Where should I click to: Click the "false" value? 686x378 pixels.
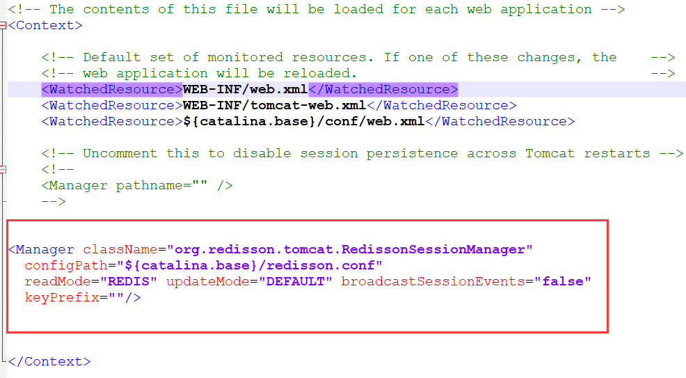click(563, 281)
